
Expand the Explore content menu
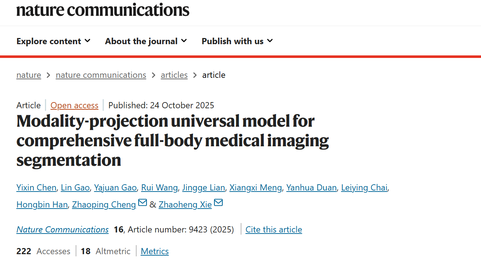53,41
